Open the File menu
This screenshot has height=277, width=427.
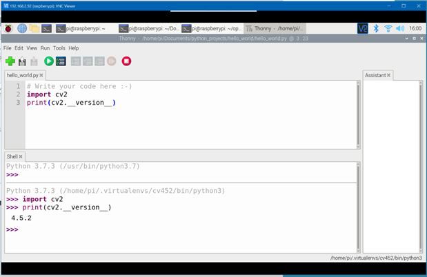click(8, 48)
